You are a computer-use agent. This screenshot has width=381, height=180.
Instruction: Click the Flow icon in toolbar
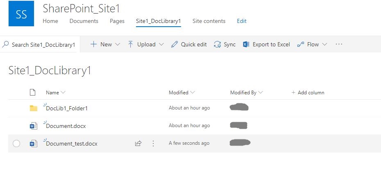coord(301,45)
